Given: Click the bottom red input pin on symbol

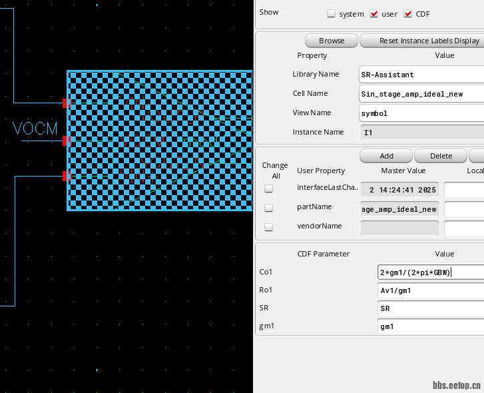Looking at the screenshot, I should tap(65, 176).
